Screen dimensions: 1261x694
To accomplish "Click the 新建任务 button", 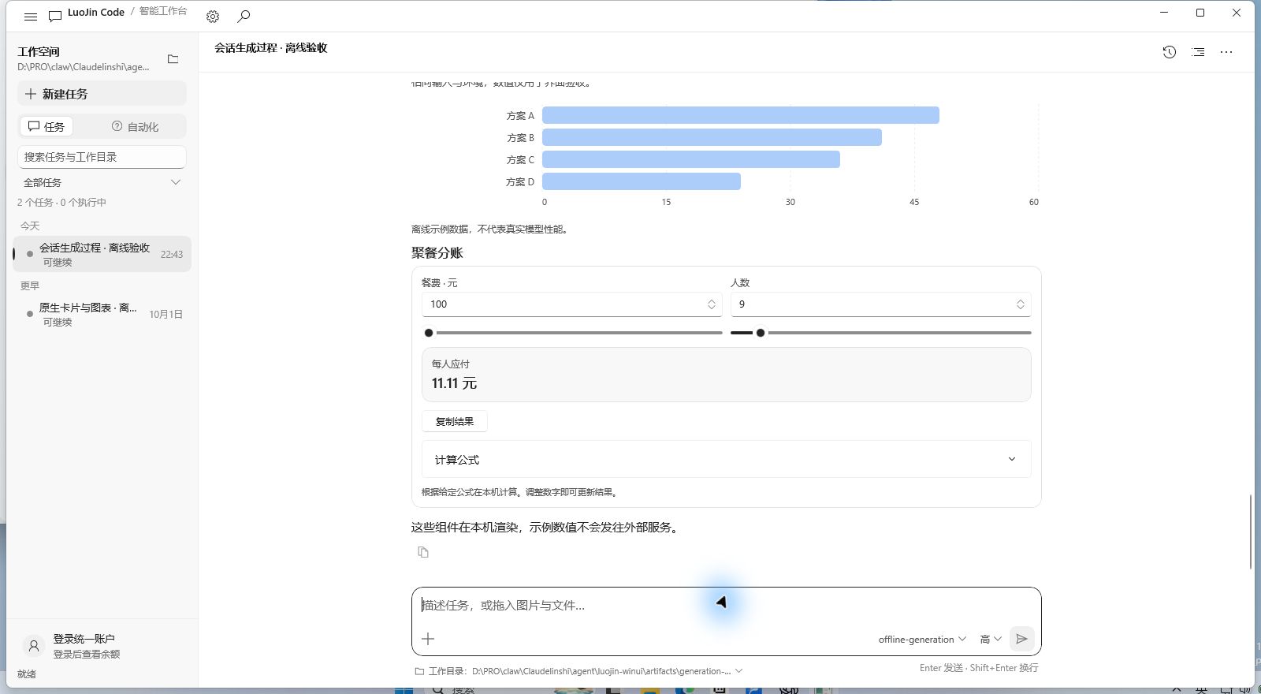I will pos(102,94).
